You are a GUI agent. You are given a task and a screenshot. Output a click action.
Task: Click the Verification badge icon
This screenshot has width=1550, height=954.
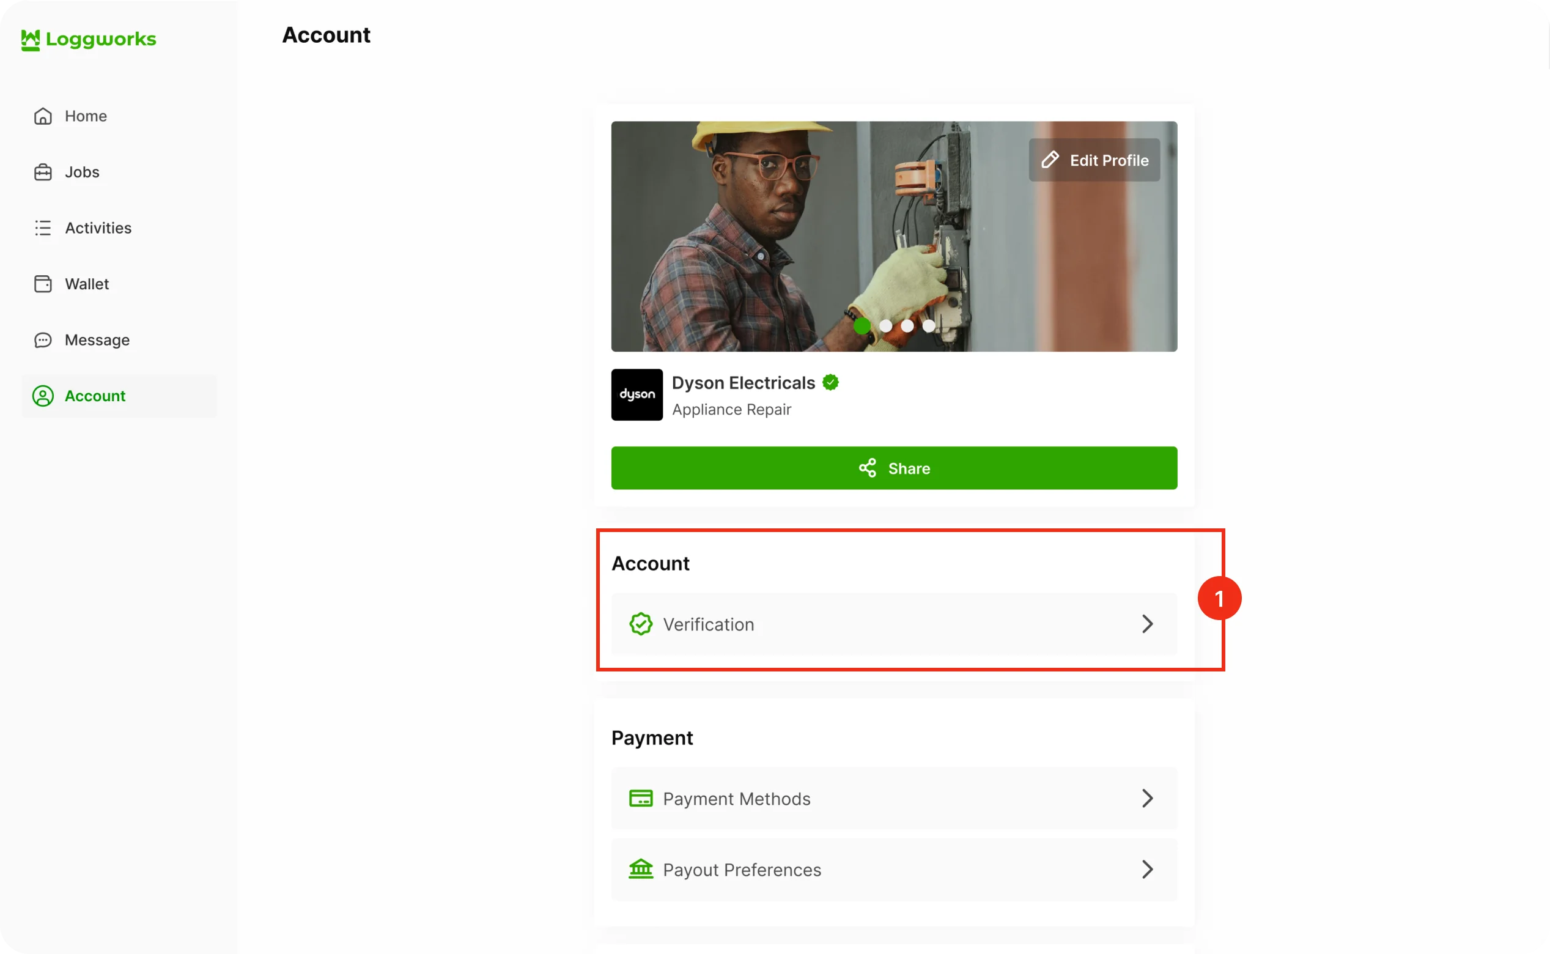(640, 624)
